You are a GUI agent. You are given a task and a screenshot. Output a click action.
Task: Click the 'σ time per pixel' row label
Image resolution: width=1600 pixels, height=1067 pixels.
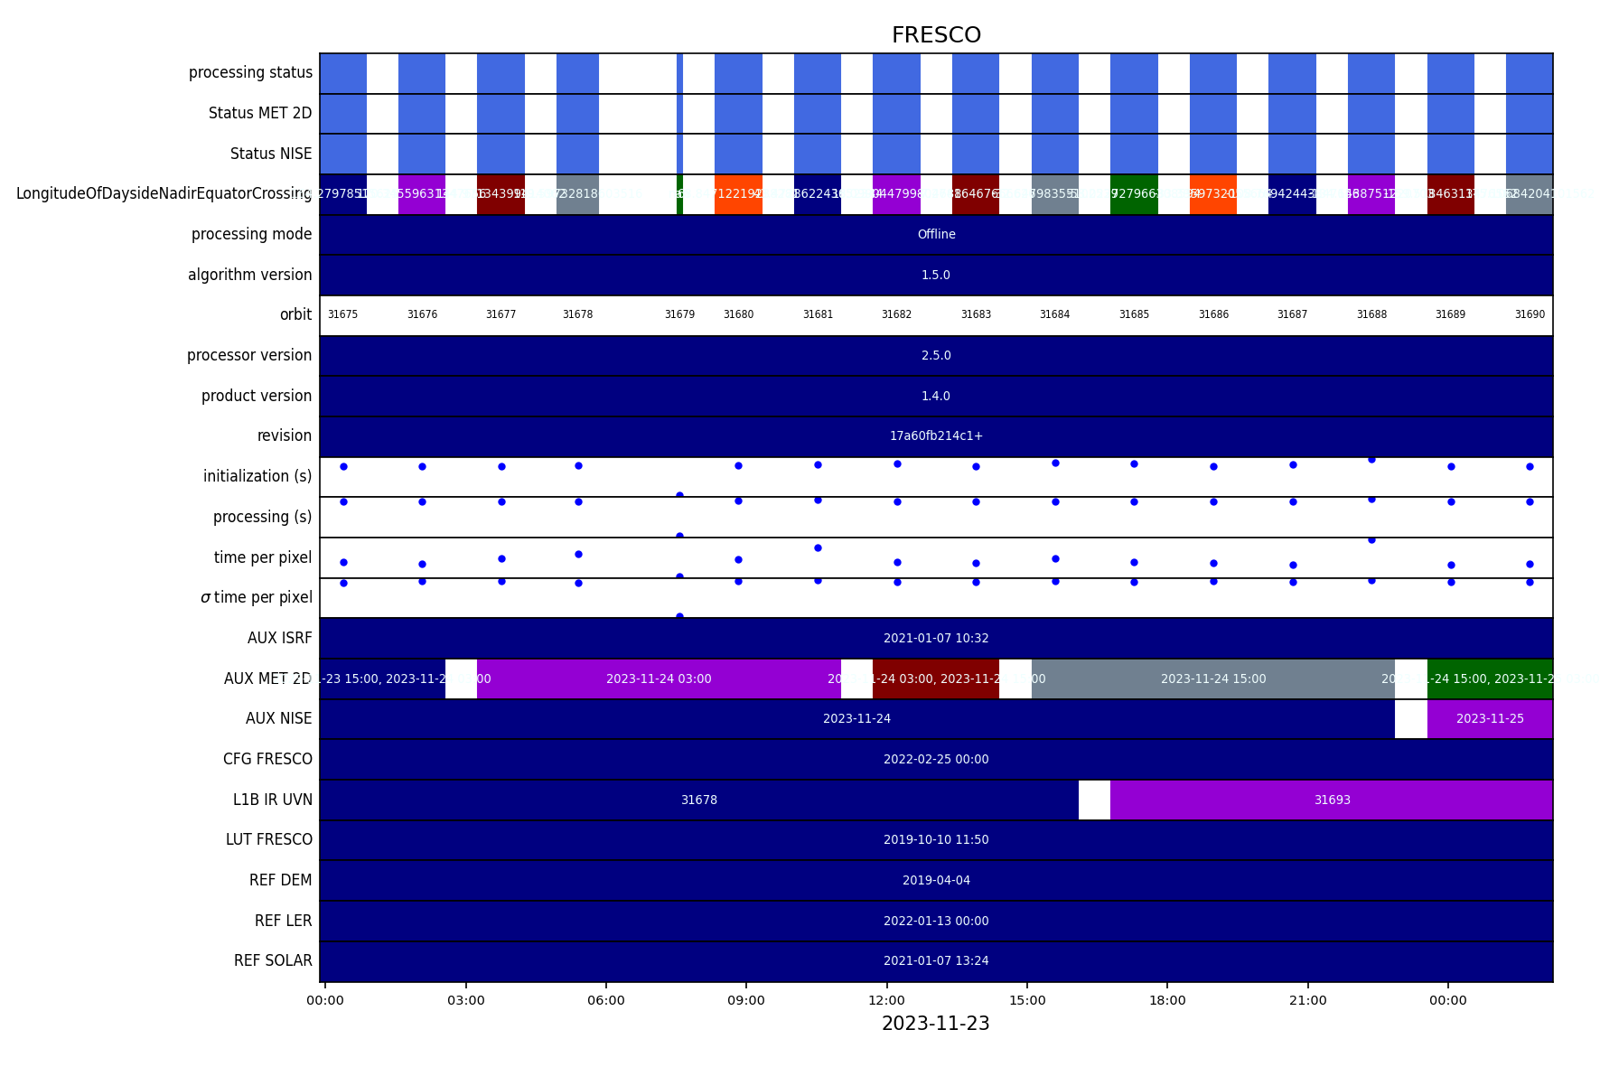click(x=256, y=597)
